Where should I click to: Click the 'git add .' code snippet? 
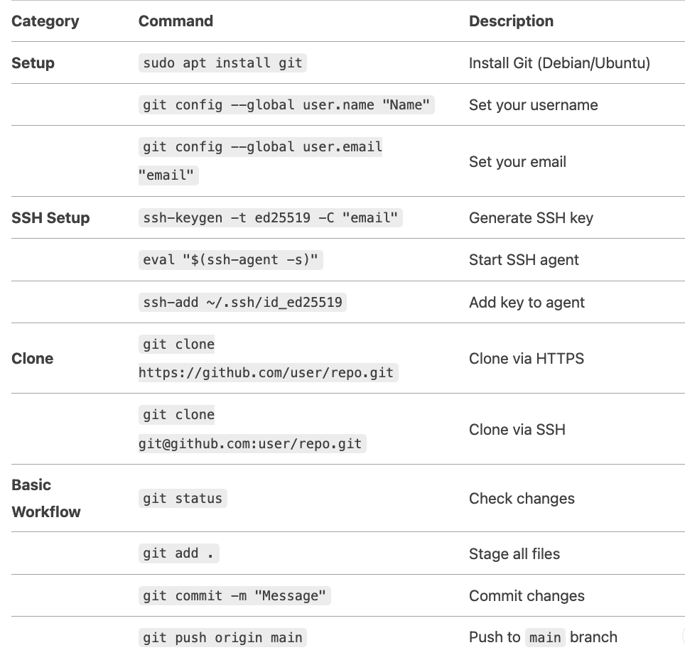coord(178,553)
